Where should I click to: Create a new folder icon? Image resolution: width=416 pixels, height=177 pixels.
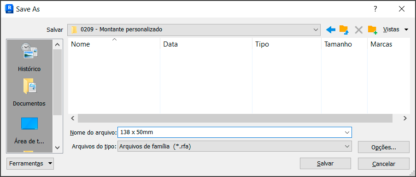[x=373, y=29]
